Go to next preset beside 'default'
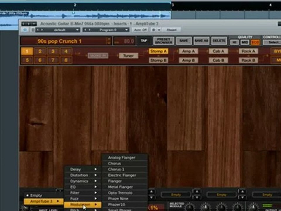Viewport: 281px width, 211px height. pyautogui.click(x=42, y=30)
